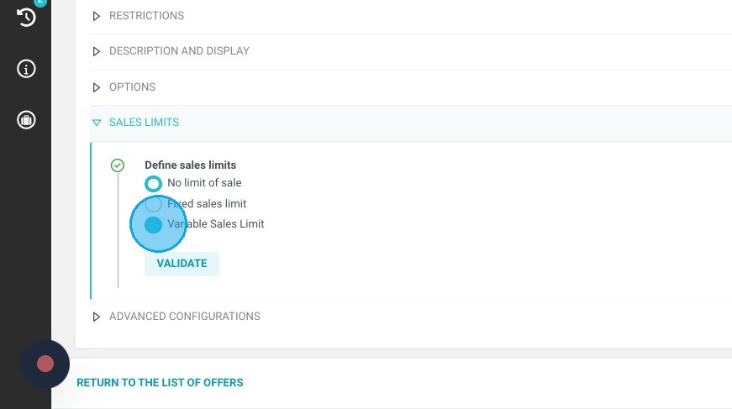Image resolution: width=732 pixels, height=409 pixels.
Task: Select Fixed sales limit option
Action: (x=153, y=204)
